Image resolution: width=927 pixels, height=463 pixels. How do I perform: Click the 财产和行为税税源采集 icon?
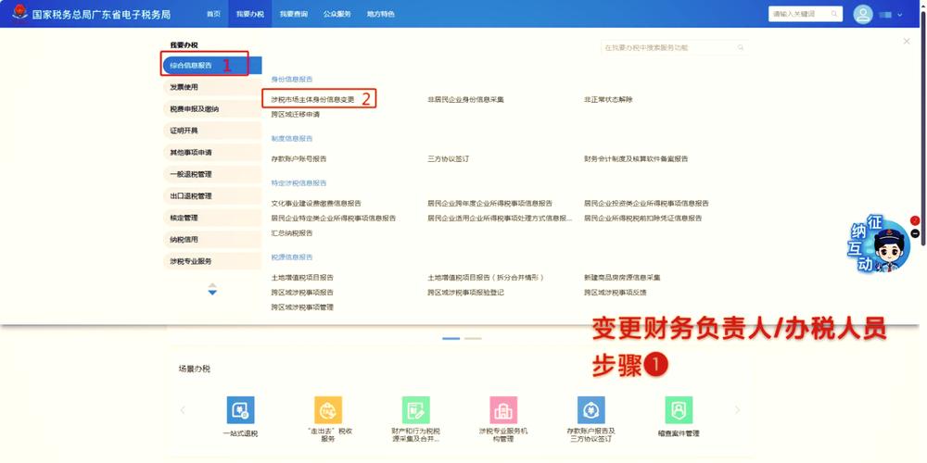pyautogui.click(x=416, y=410)
